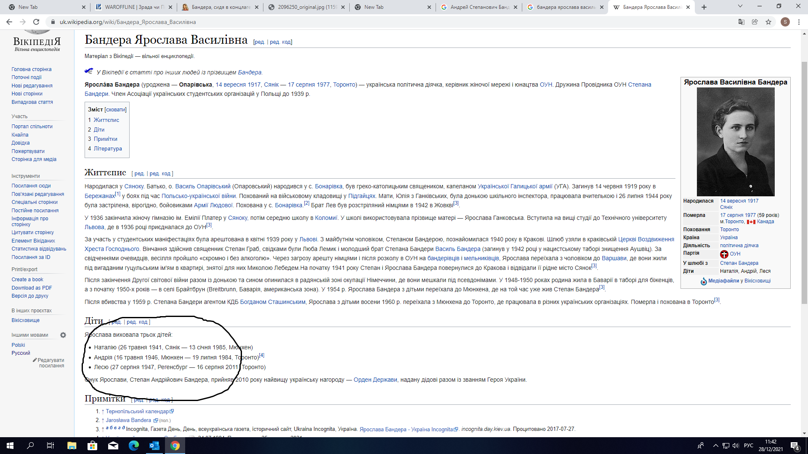This screenshot has width=808, height=454.
Task: Click Download as PDF sidebar link
Action: tap(32, 288)
